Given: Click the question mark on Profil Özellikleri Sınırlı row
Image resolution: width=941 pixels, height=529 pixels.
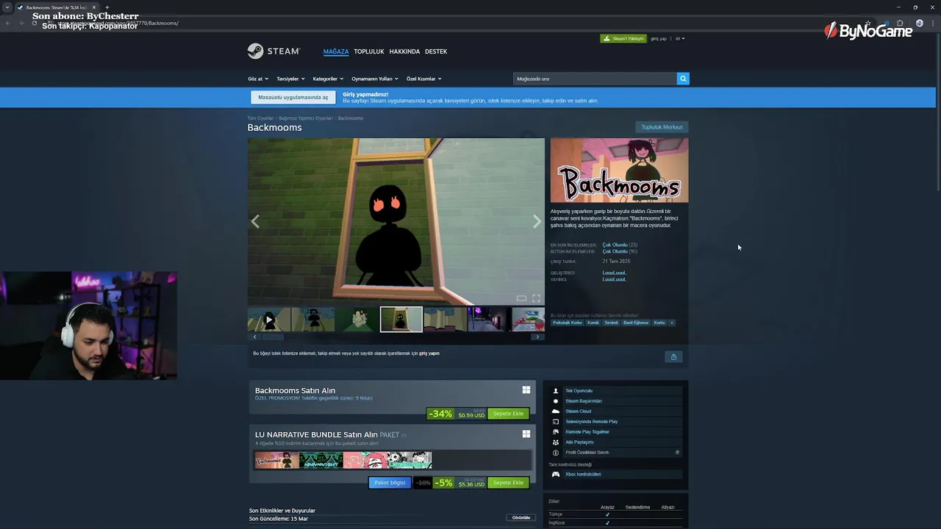Looking at the screenshot, I should [677, 453].
